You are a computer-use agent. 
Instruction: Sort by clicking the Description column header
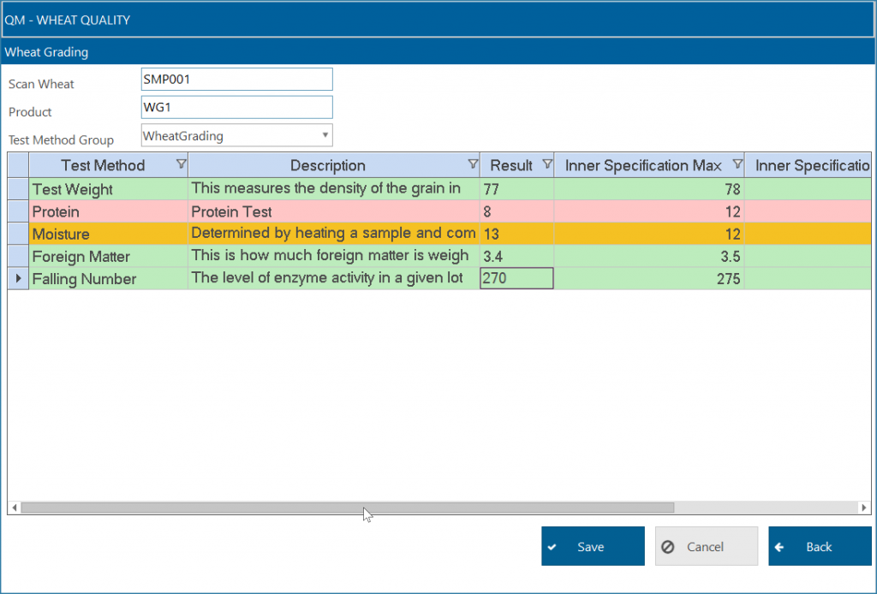tap(328, 164)
